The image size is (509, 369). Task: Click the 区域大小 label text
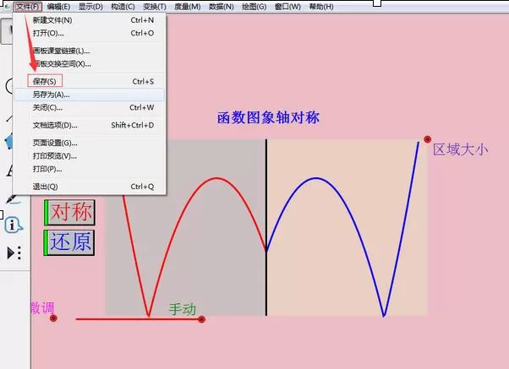[x=460, y=149]
